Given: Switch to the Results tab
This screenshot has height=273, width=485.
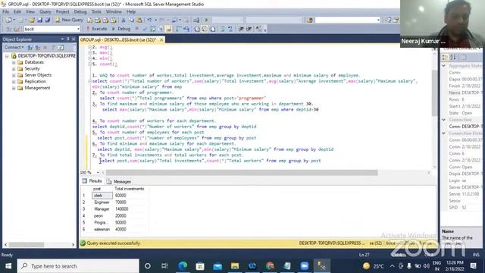Looking at the screenshot, I should click(92, 181).
